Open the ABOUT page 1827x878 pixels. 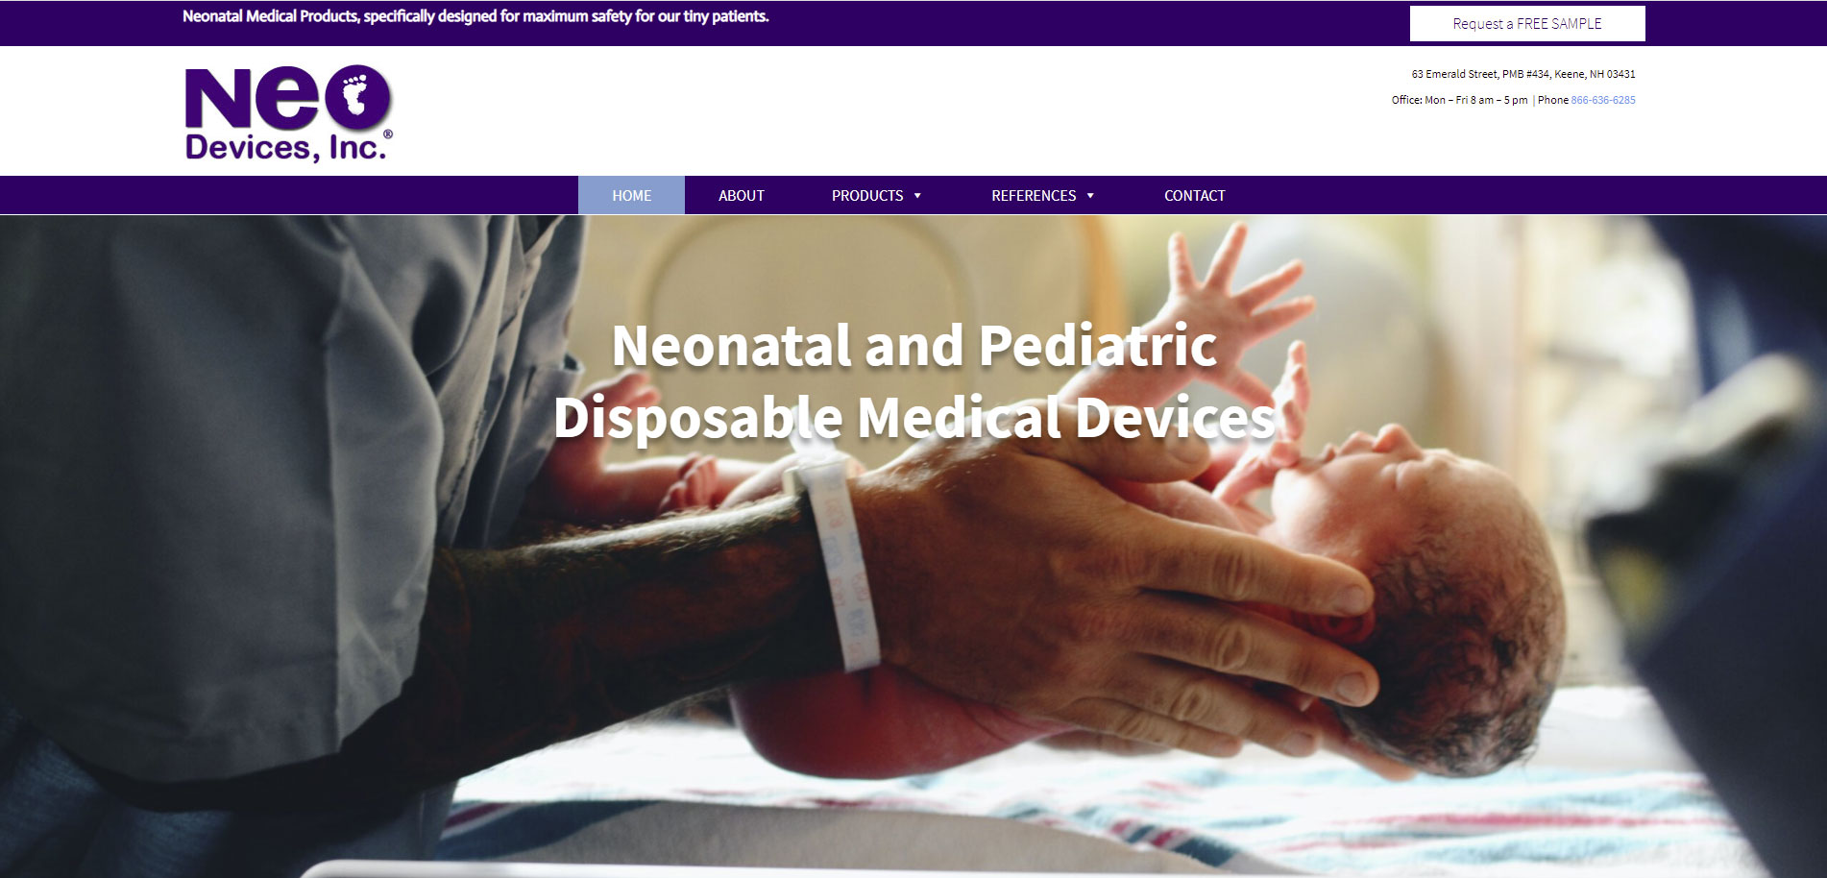point(742,196)
